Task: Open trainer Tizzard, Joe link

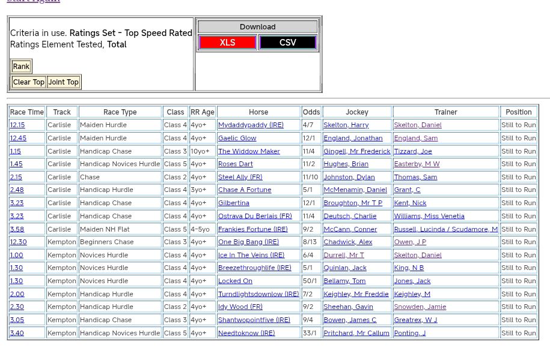Action: click(x=413, y=151)
